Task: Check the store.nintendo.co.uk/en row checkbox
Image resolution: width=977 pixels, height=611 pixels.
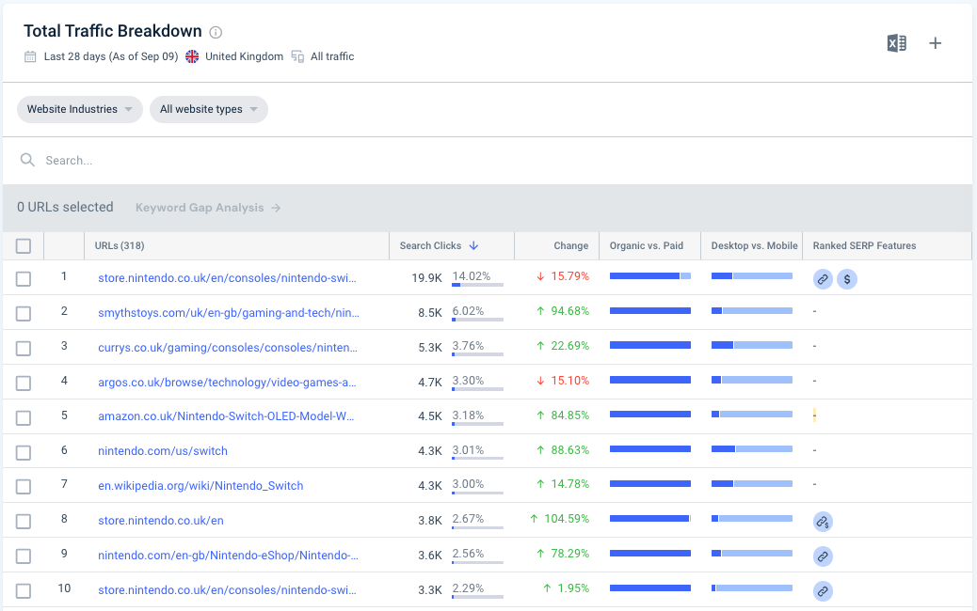Action: (x=23, y=522)
